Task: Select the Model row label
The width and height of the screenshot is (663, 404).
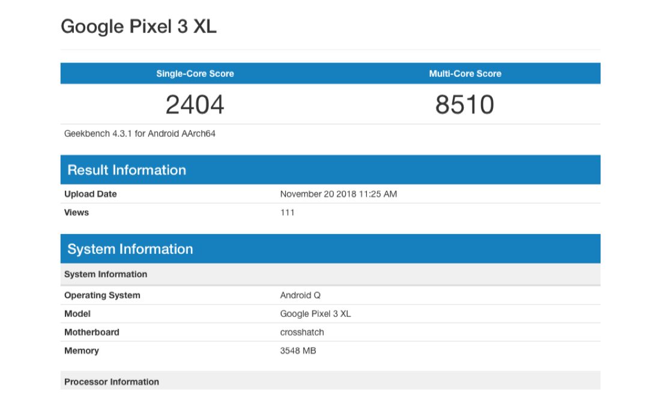Action: tap(77, 314)
